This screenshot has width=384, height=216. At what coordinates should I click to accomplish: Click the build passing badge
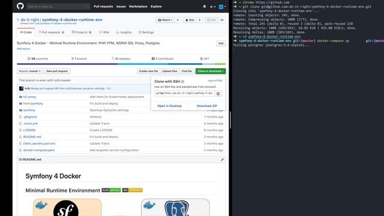(x=111, y=190)
